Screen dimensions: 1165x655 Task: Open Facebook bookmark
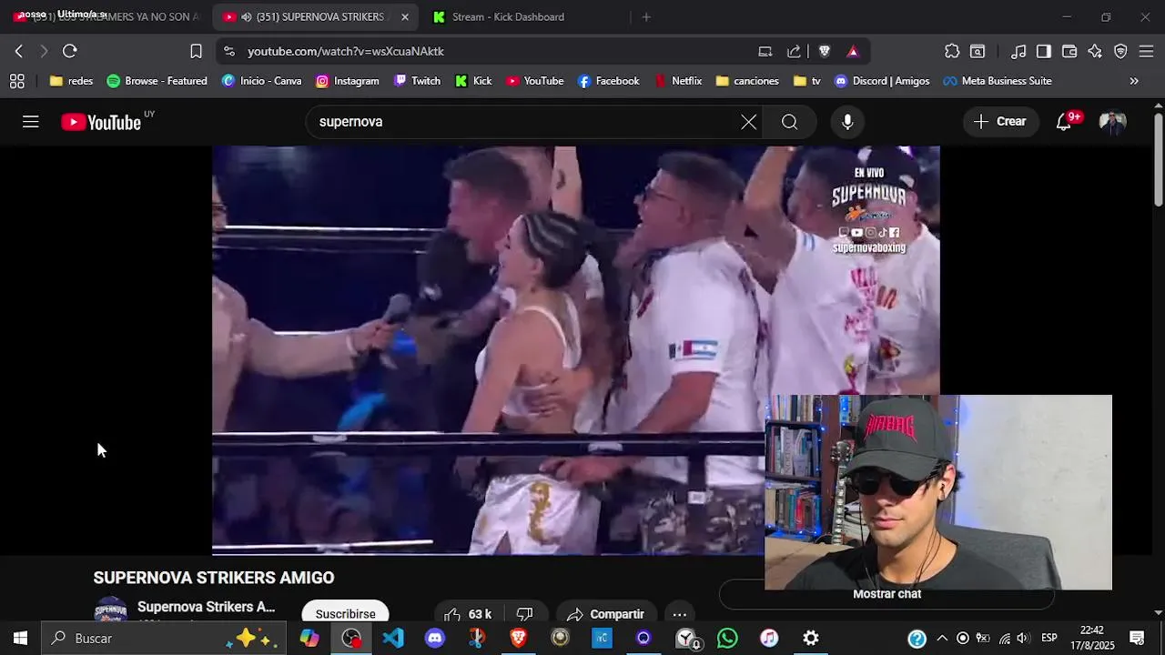click(608, 81)
